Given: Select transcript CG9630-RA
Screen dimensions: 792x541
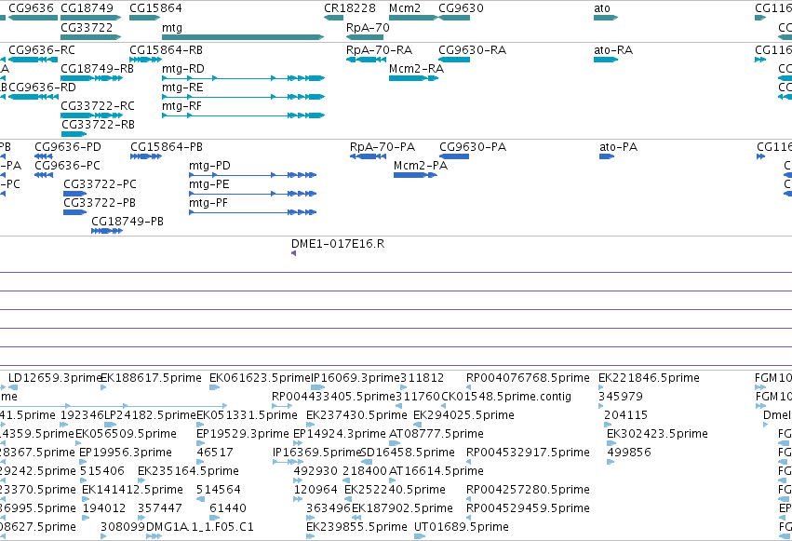Looking at the screenshot, I should (454, 60).
